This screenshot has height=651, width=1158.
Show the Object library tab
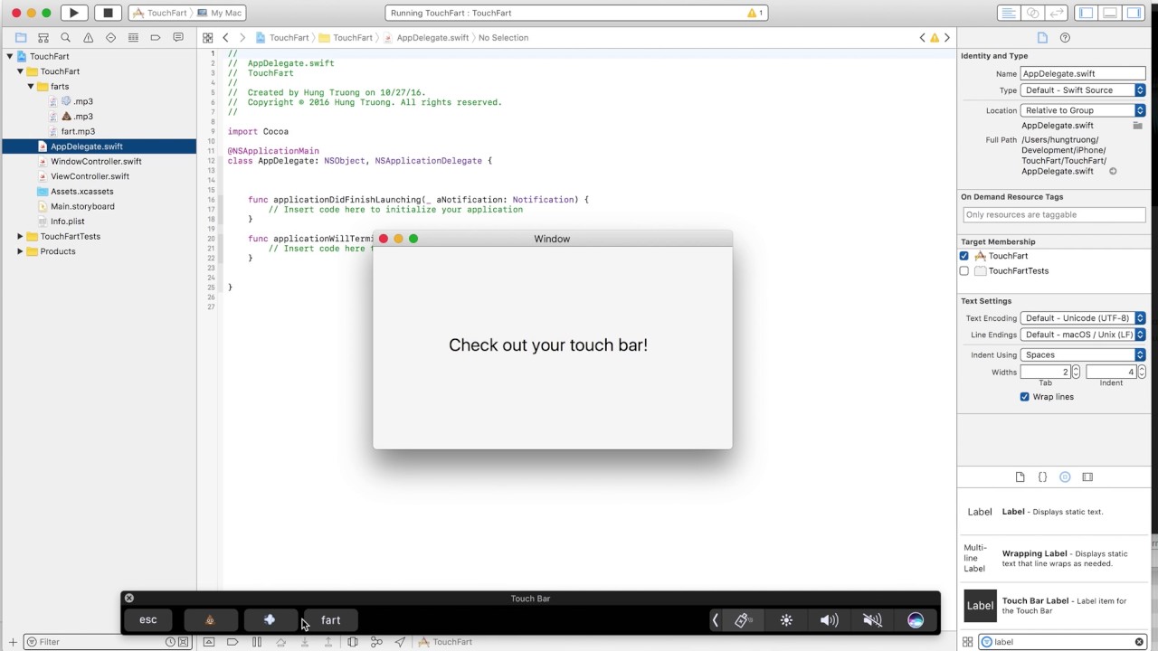pyautogui.click(x=1065, y=477)
